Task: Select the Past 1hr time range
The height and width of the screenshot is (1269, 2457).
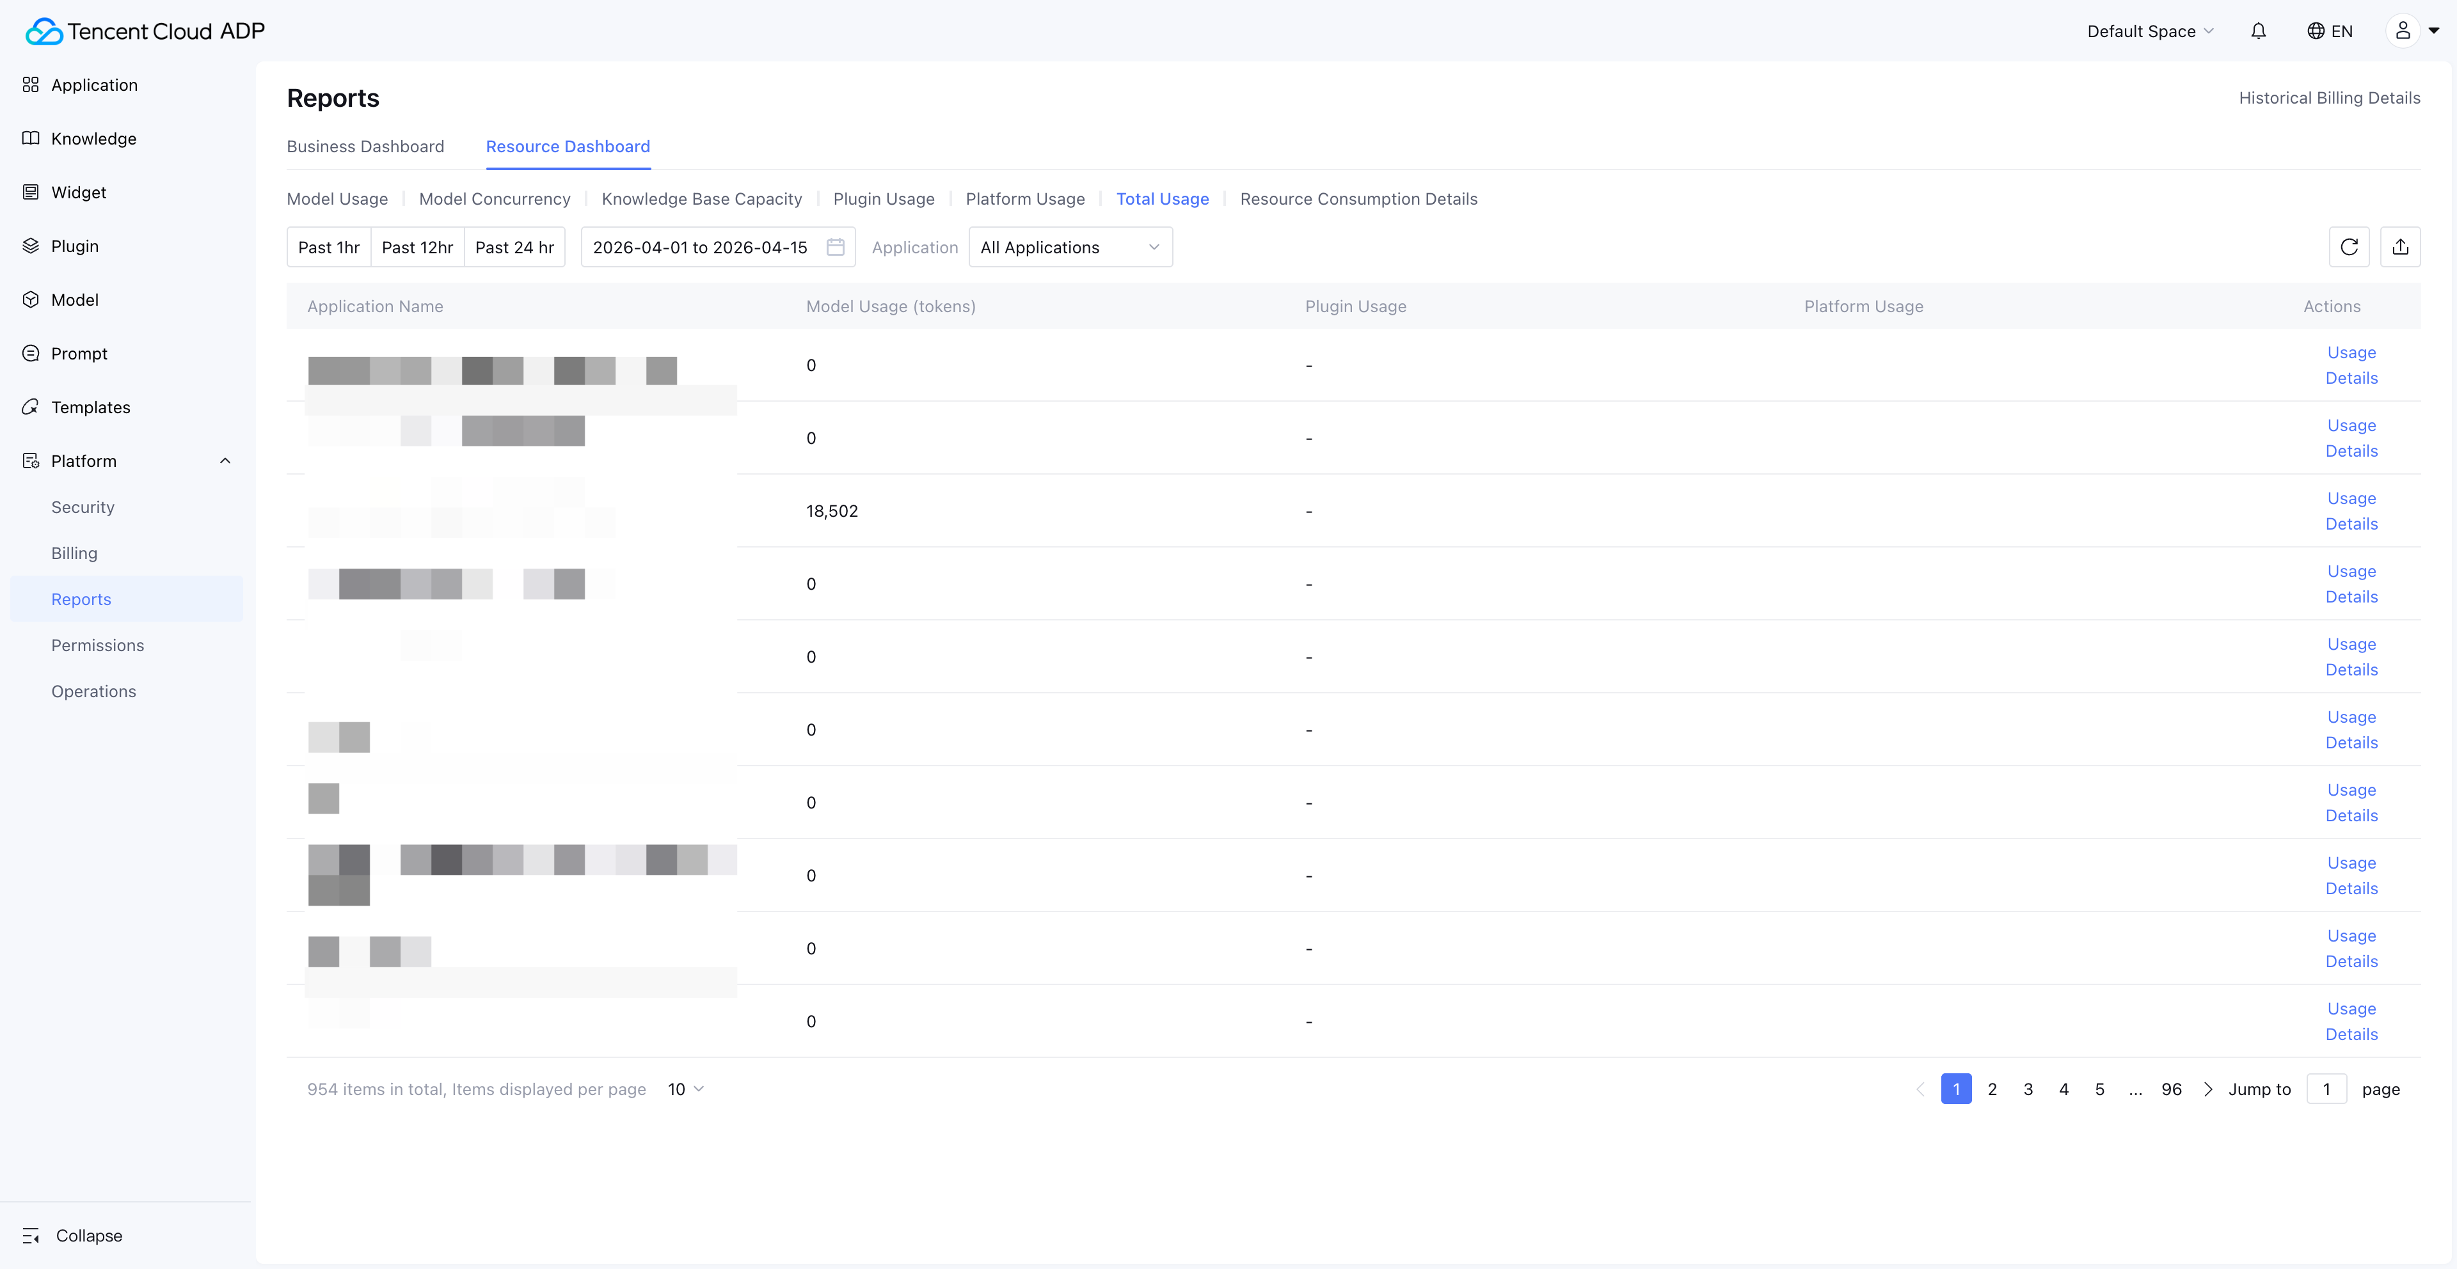Action: point(328,247)
